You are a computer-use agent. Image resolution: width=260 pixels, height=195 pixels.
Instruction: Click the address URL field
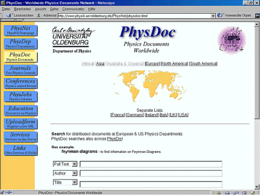tap(134, 16)
